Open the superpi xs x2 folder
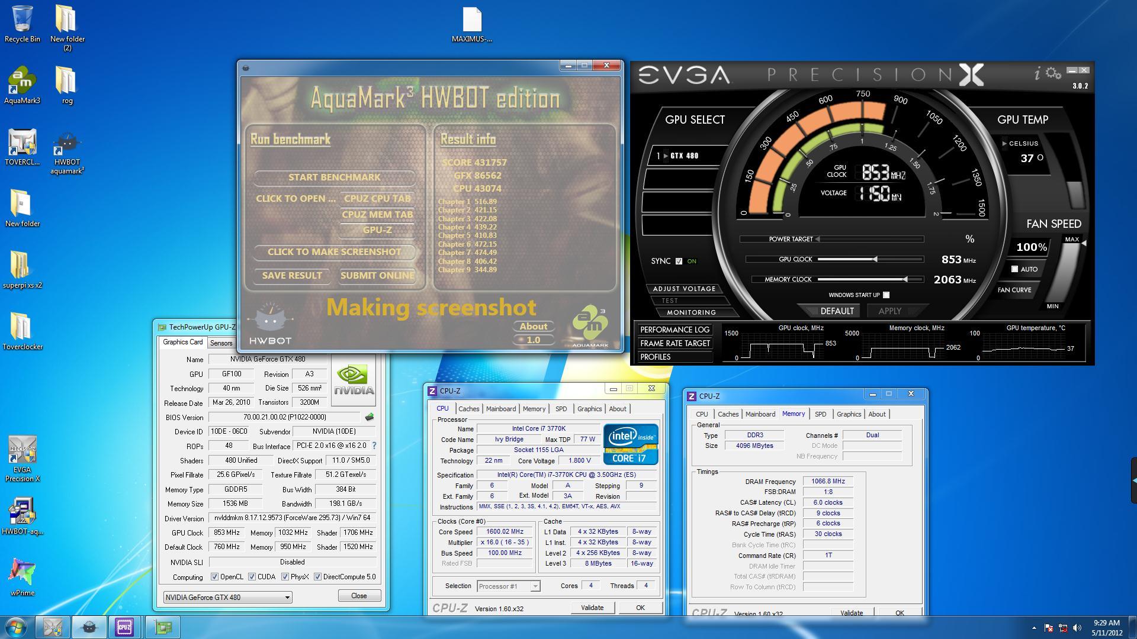The image size is (1137, 639). pyautogui.click(x=22, y=270)
